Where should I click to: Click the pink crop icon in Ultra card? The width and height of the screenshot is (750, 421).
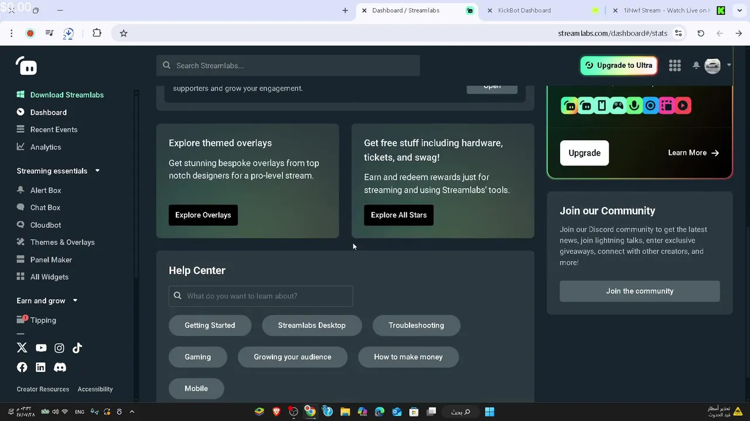(666, 106)
